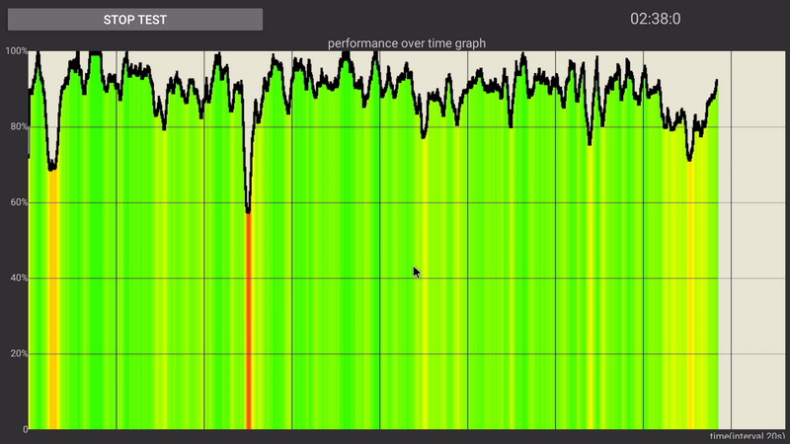The image size is (790, 444).
Task: Select the 80% y-axis label
Action: pyautogui.click(x=16, y=127)
